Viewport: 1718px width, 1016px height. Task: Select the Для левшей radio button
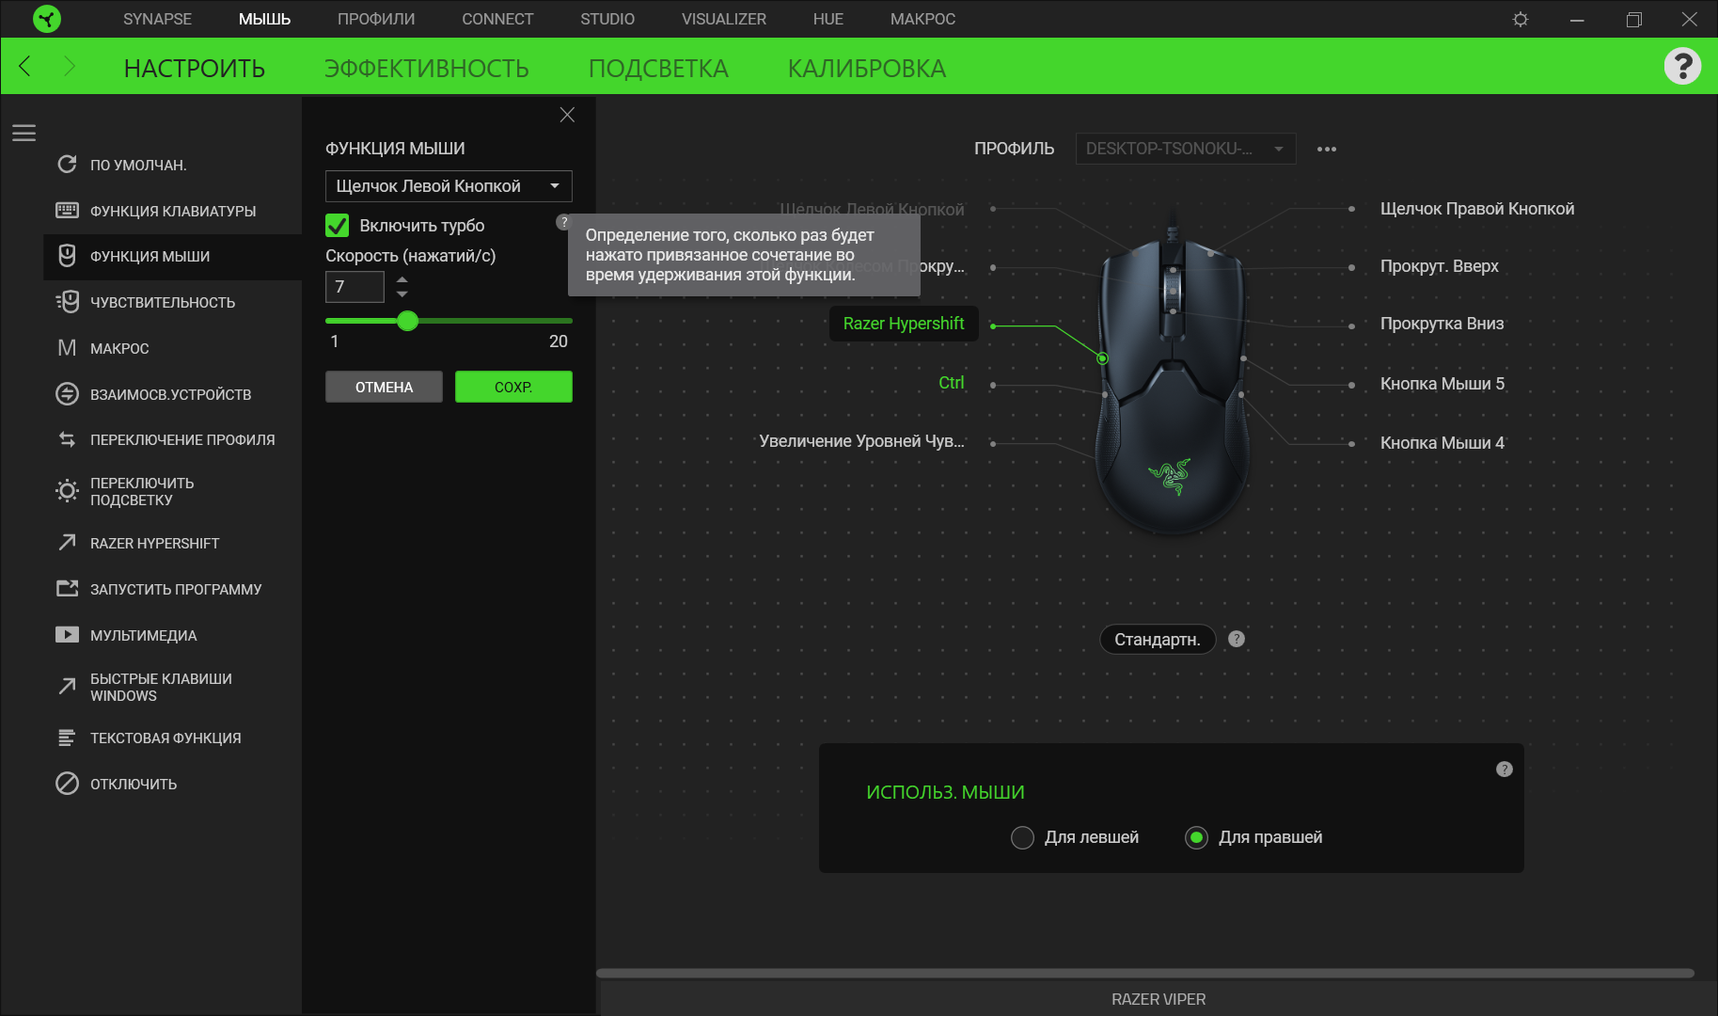(1022, 837)
